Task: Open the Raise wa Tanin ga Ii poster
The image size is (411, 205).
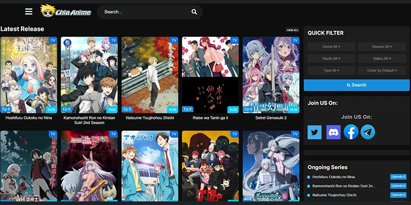Action: point(210,75)
